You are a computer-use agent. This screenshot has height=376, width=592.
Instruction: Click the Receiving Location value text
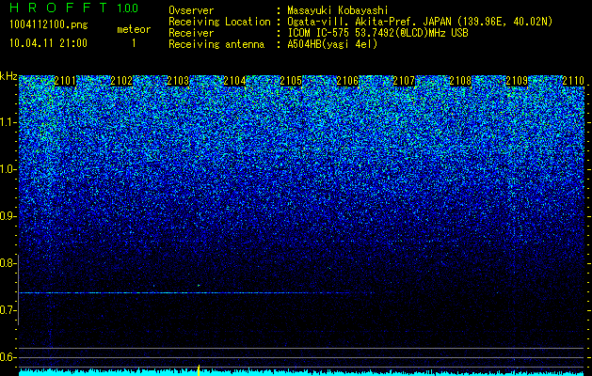click(420, 22)
